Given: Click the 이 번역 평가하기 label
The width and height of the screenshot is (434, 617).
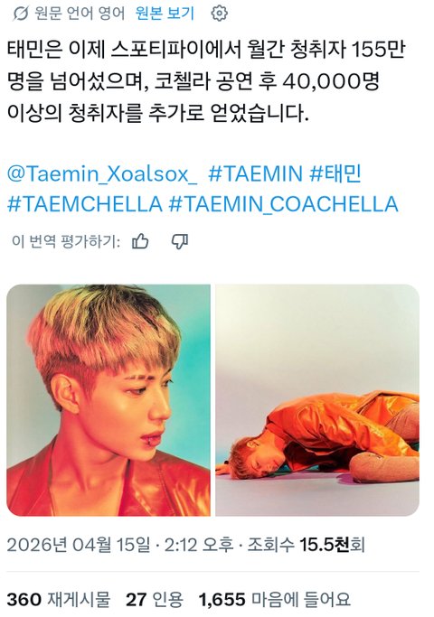Looking at the screenshot, I should [66, 241].
